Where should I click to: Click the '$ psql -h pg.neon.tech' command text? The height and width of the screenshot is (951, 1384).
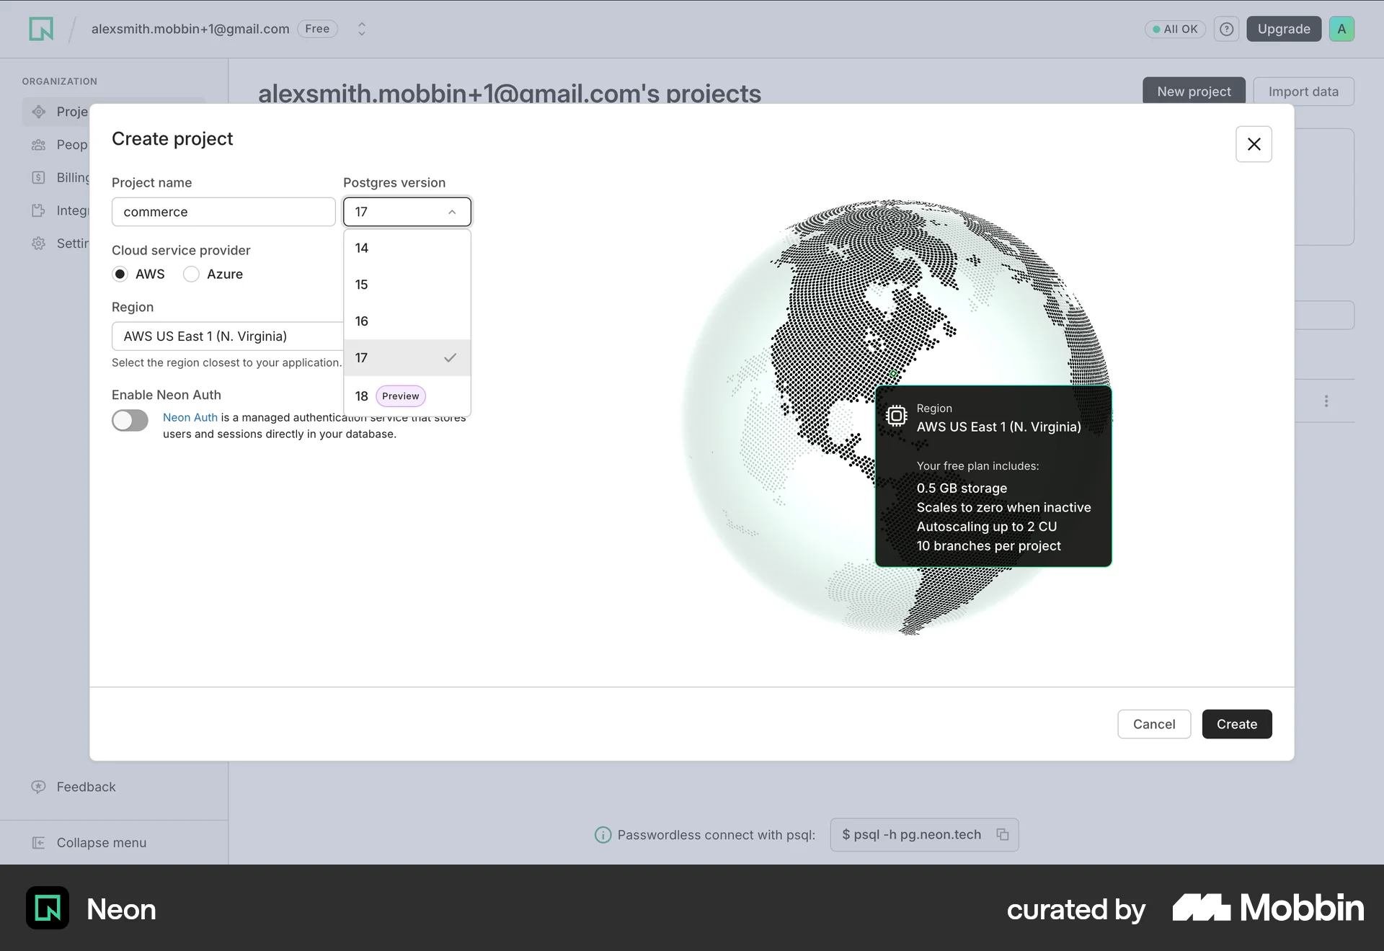[x=912, y=834]
